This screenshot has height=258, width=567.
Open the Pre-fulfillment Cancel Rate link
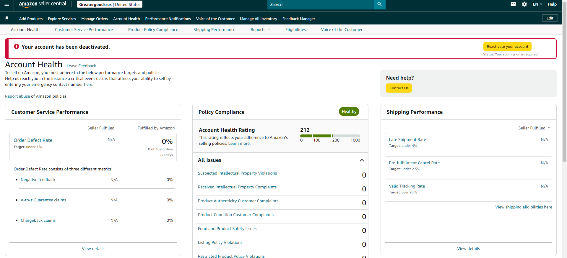414,163
